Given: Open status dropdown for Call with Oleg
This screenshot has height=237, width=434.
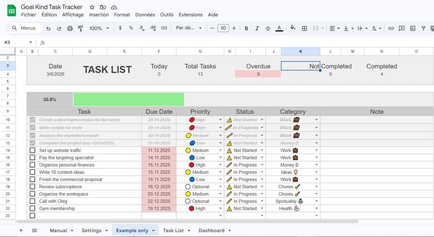Looking at the screenshot, I should coord(262,201).
